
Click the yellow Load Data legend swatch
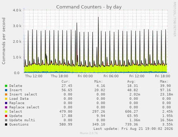click(6, 99)
